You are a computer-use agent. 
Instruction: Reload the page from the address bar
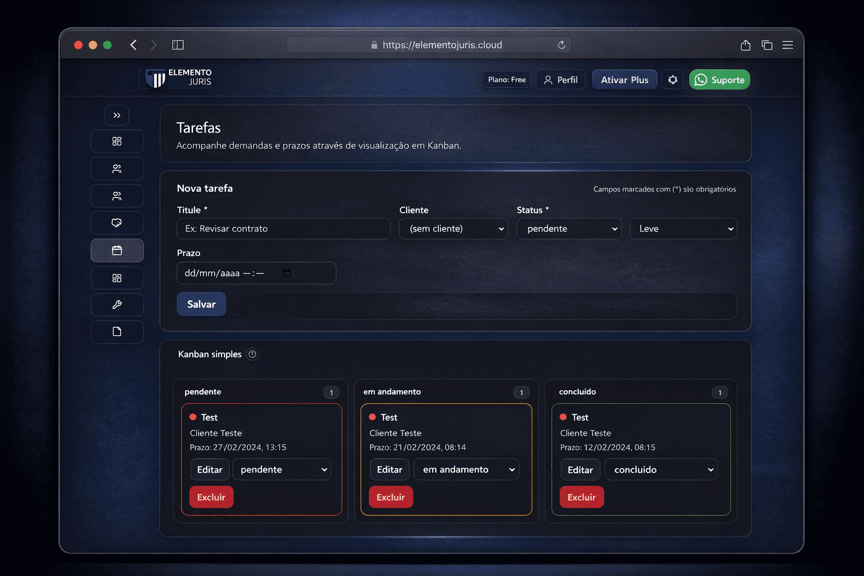561,45
